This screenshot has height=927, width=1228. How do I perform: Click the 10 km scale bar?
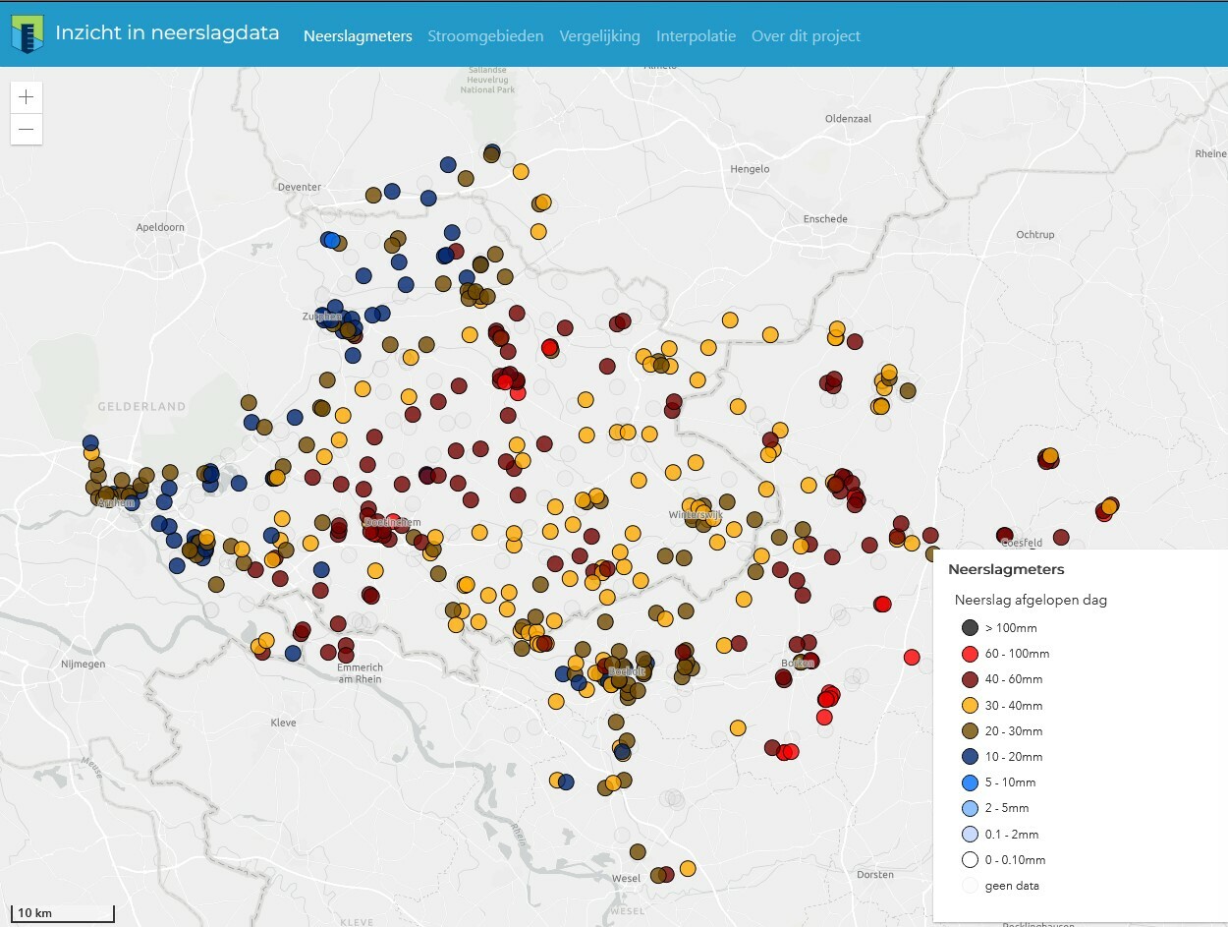pyautogui.click(x=63, y=913)
